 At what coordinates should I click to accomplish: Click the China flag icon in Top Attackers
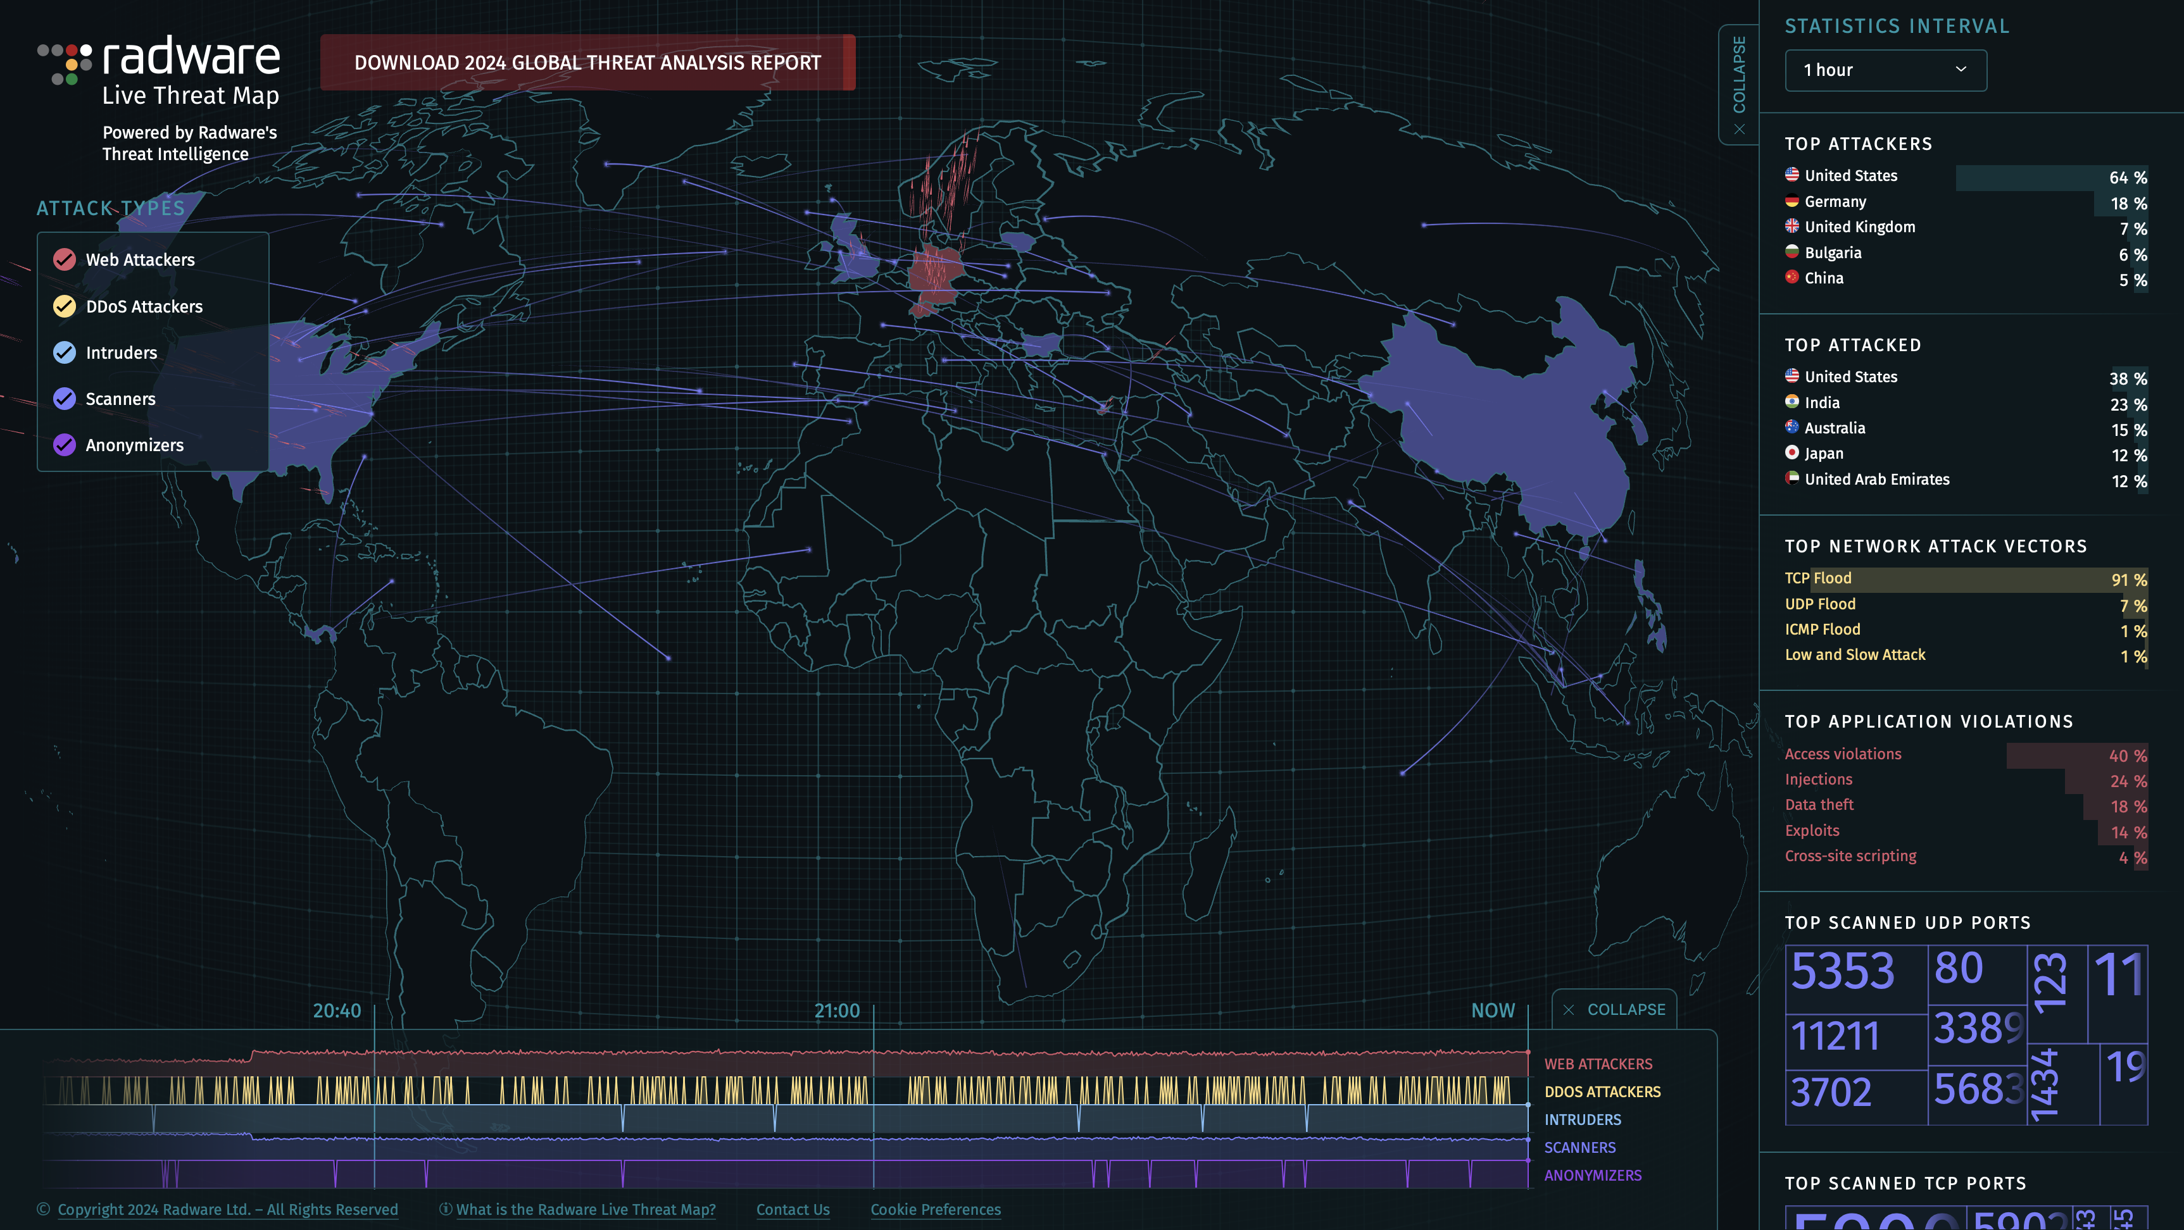[1792, 277]
